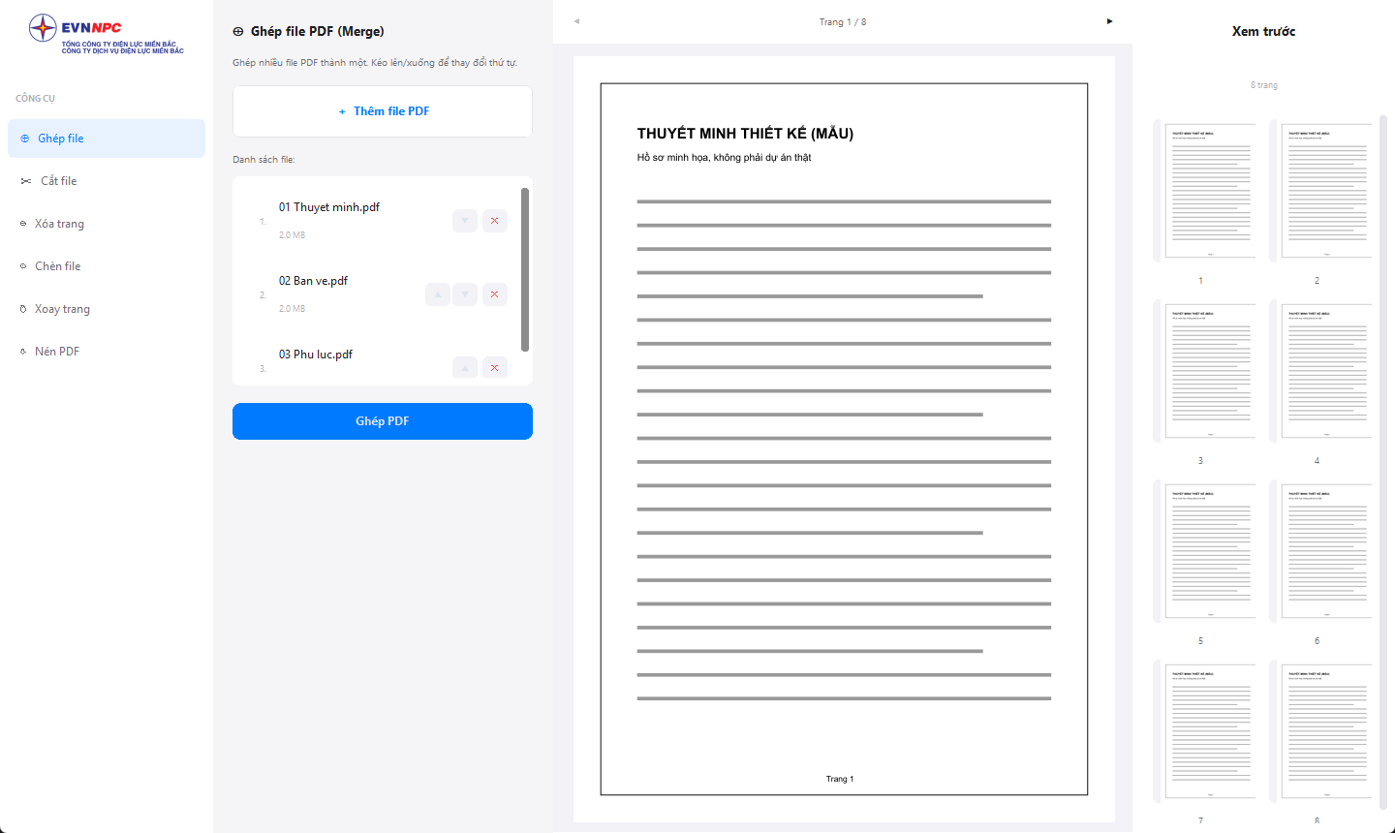Screen dimensions: 1395x833
Task: Click the THUYẾT MINH THIẾT KẾ document title
Action: tap(745, 134)
